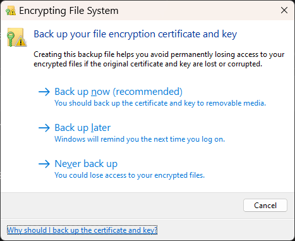Close the Encrypting File System dialog
This screenshot has height=241, width=295.
[x=284, y=10]
